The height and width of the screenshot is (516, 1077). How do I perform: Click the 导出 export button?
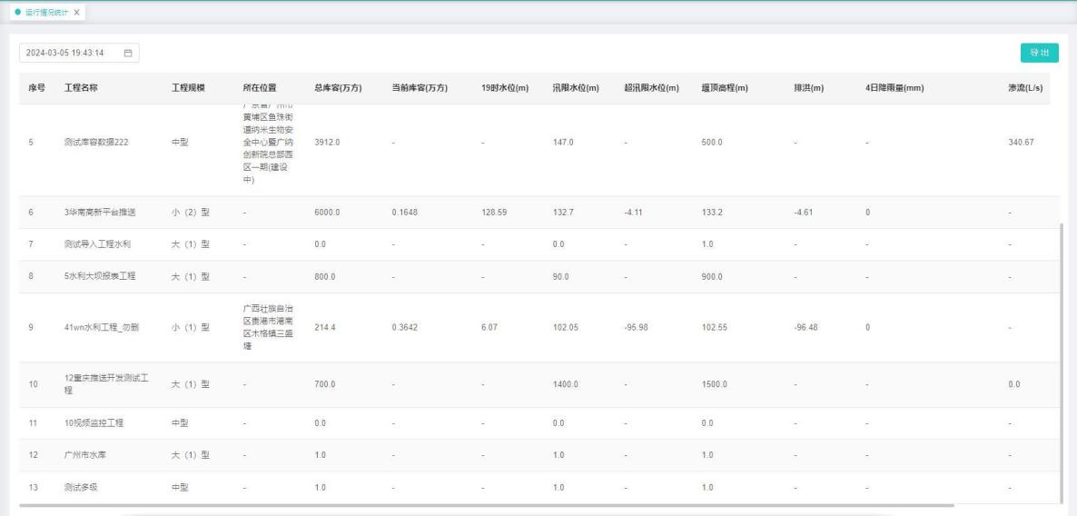click(x=1039, y=53)
